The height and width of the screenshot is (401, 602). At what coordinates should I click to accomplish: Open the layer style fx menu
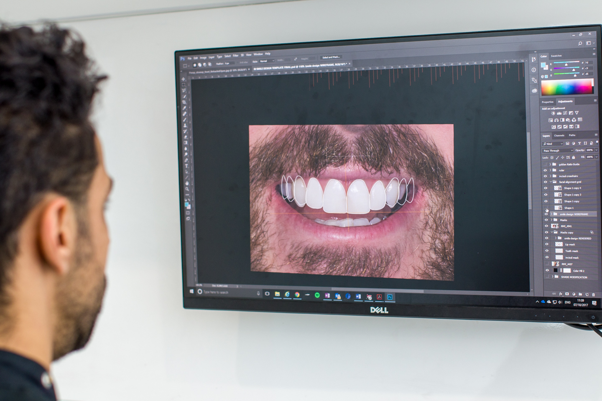pyautogui.click(x=561, y=294)
